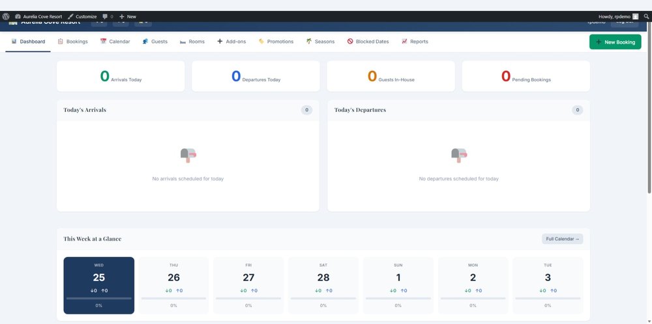The image size is (652, 324).
Task: Click the 'Today's Departures' heading
Action: 360,110
